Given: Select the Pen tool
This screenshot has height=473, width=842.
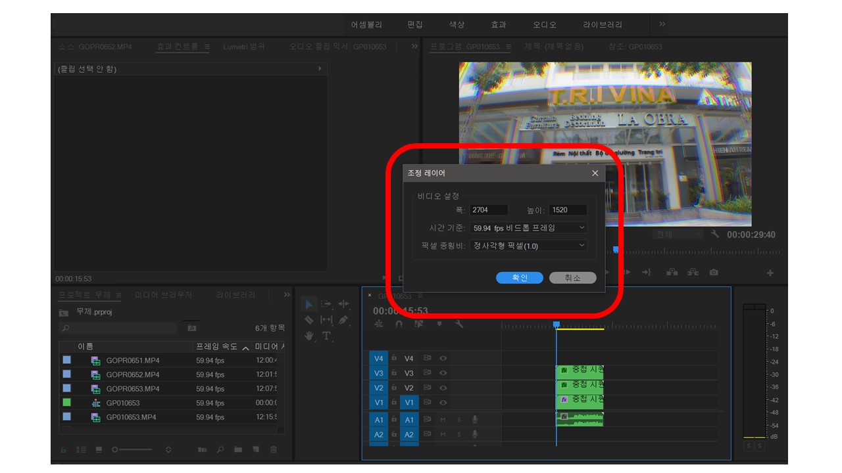Looking at the screenshot, I should pos(343,320).
